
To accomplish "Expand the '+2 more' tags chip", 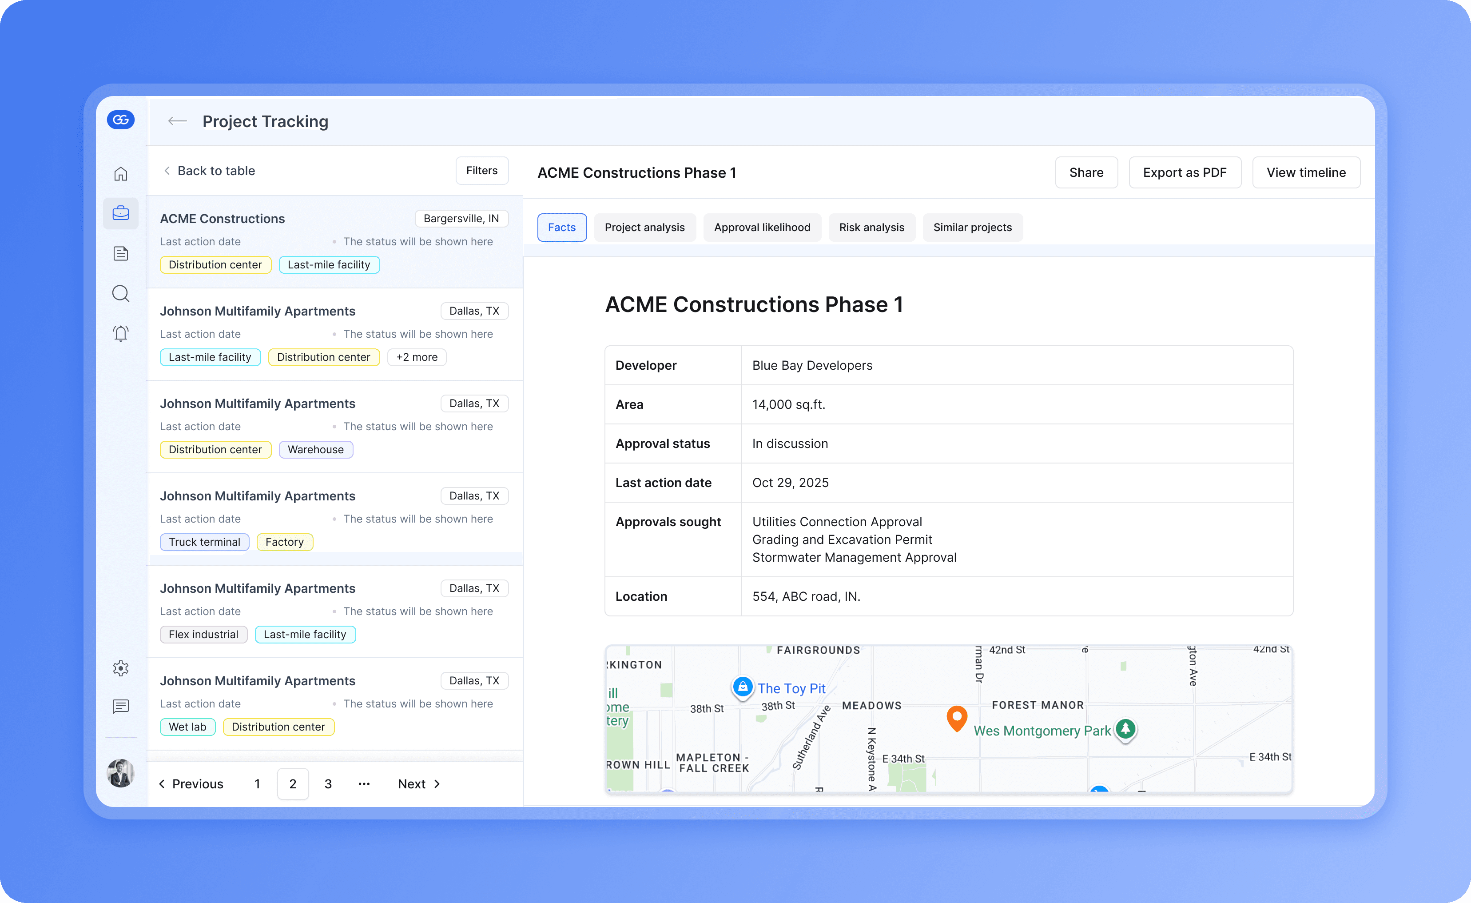I will pos(417,357).
